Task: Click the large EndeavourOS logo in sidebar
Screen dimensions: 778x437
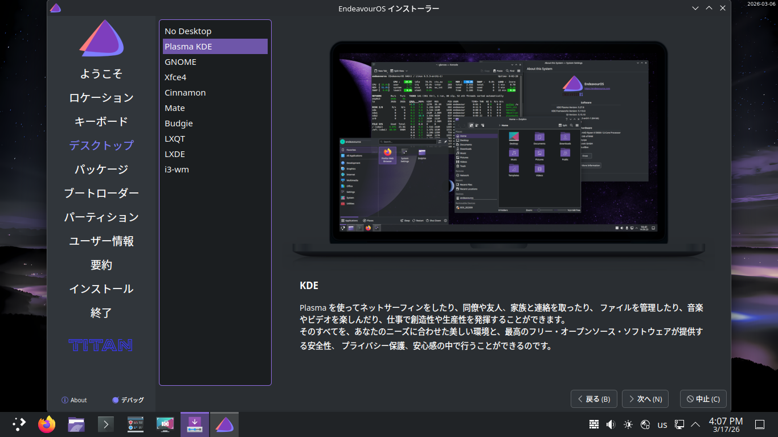Action: pos(101,39)
